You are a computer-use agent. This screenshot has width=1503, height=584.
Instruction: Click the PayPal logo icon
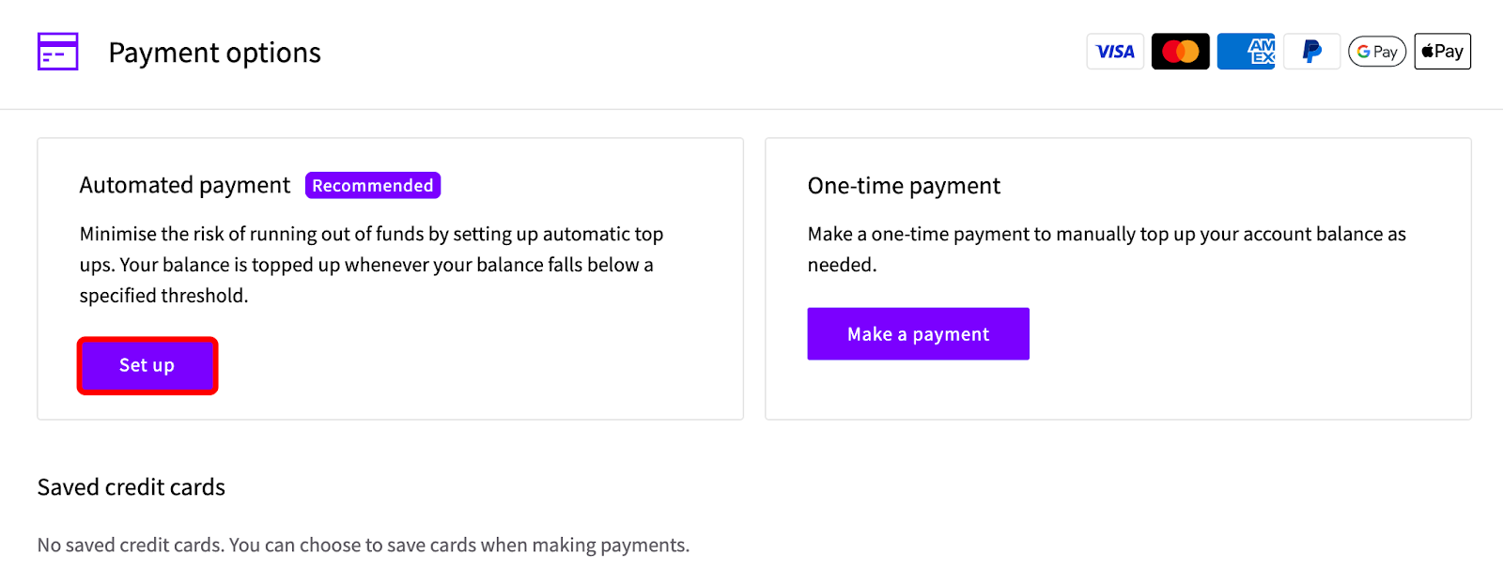tap(1311, 52)
